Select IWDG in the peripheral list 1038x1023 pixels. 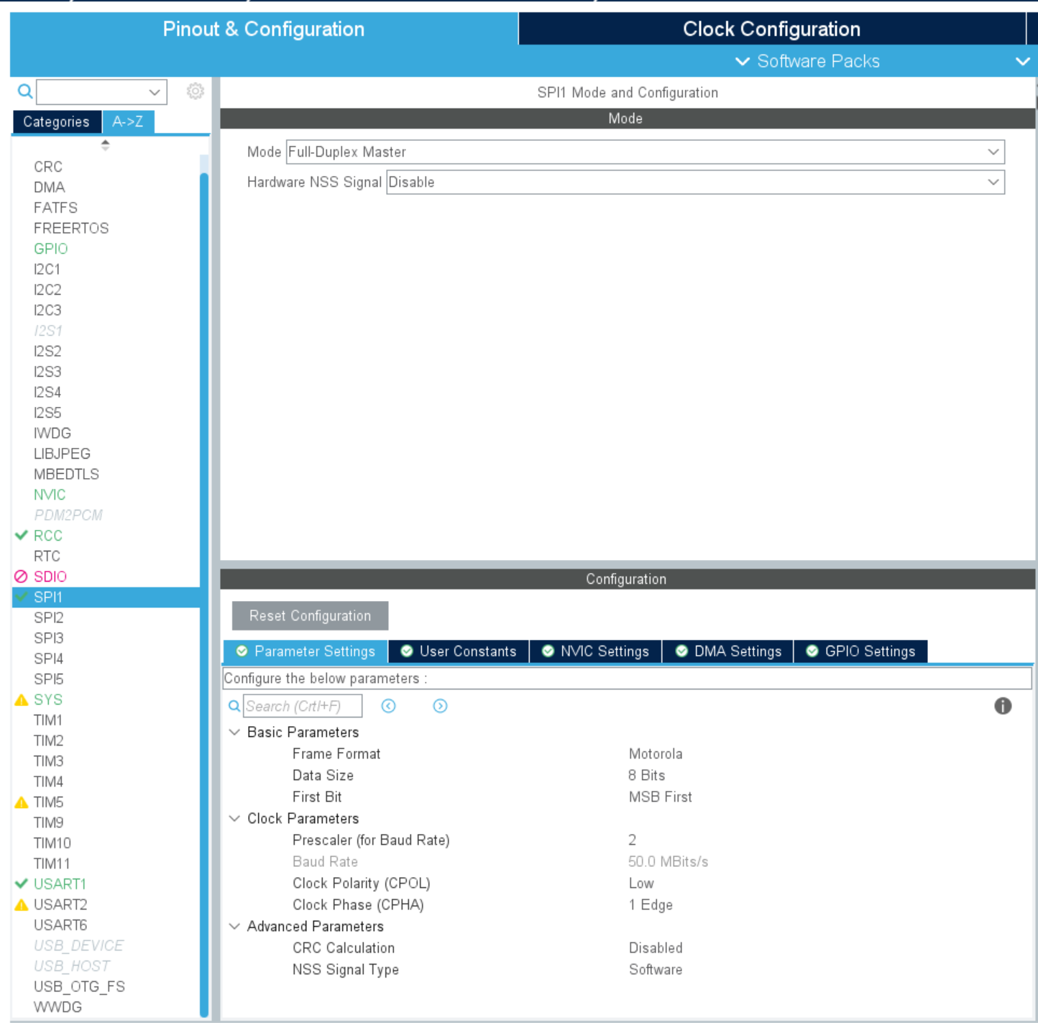tap(52, 433)
